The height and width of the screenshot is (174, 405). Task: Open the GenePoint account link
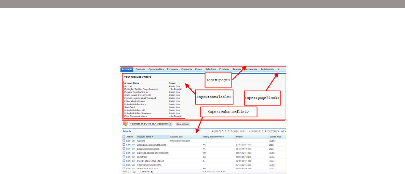pyautogui.click(x=142, y=157)
